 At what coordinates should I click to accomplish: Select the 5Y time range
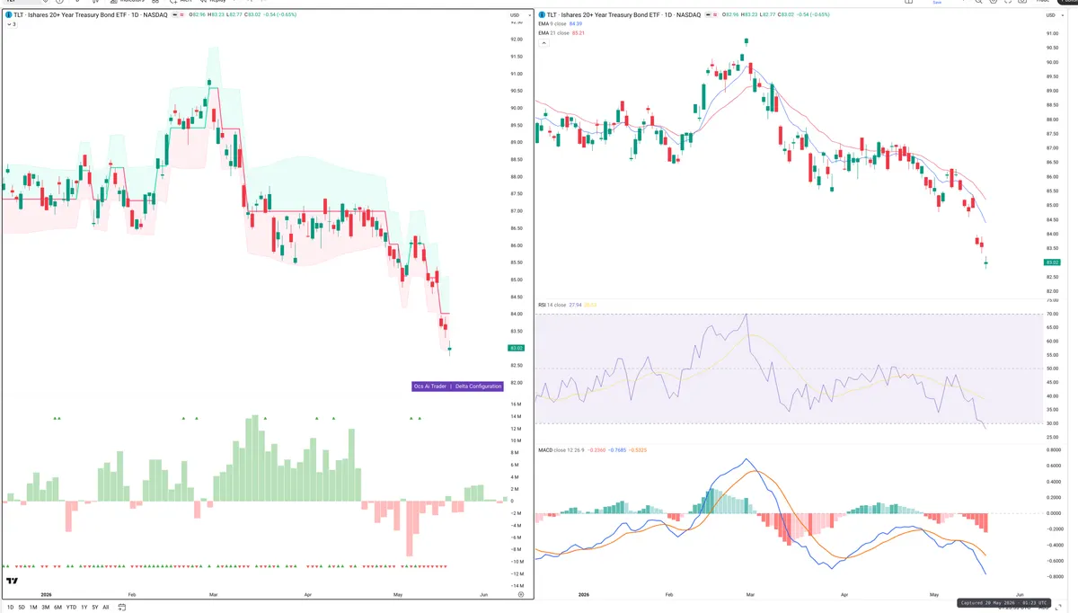94,608
